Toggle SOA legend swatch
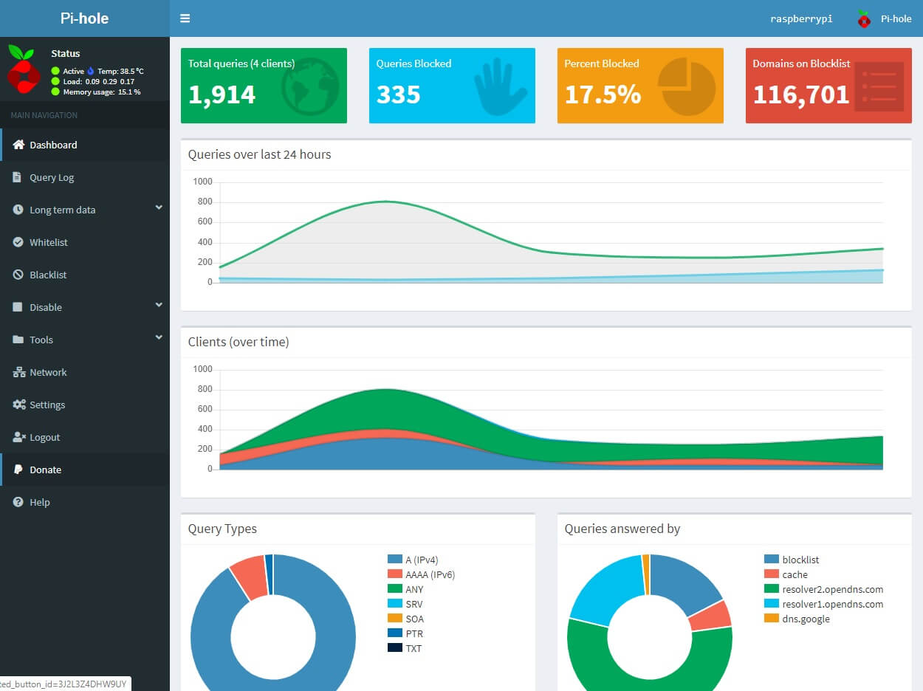Viewport: 923px width, 691px height. click(395, 619)
